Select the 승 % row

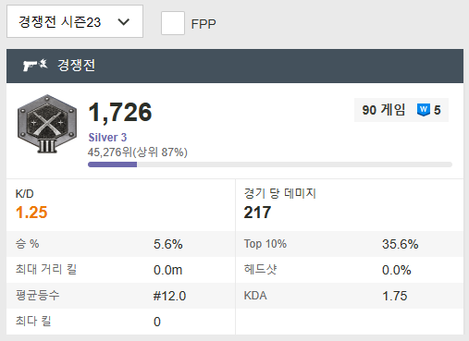coord(120,244)
